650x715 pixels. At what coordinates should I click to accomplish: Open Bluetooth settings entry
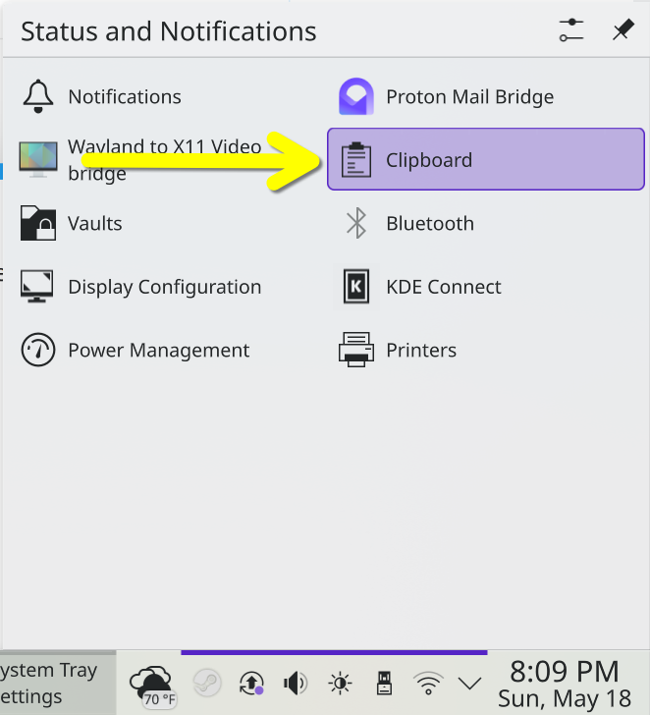pos(485,223)
